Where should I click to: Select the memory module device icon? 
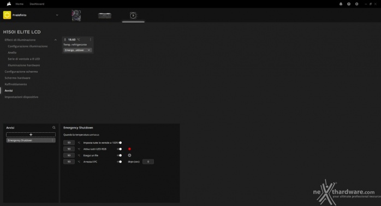point(105,15)
